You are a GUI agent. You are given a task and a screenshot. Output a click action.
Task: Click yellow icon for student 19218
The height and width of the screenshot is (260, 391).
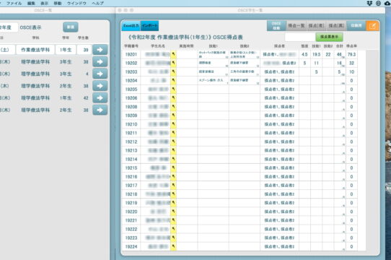(x=173, y=194)
